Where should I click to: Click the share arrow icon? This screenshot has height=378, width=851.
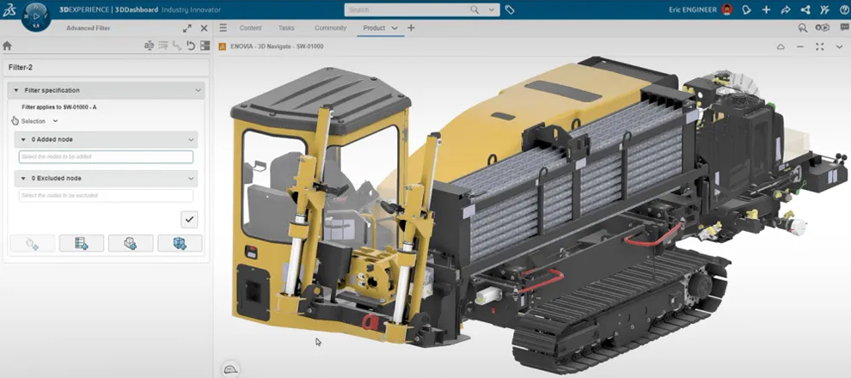pyautogui.click(x=786, y=9)
